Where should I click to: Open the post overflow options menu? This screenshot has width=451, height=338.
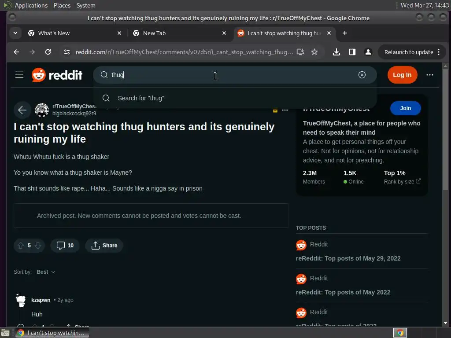pyautogui.click(x=285, y=110)
